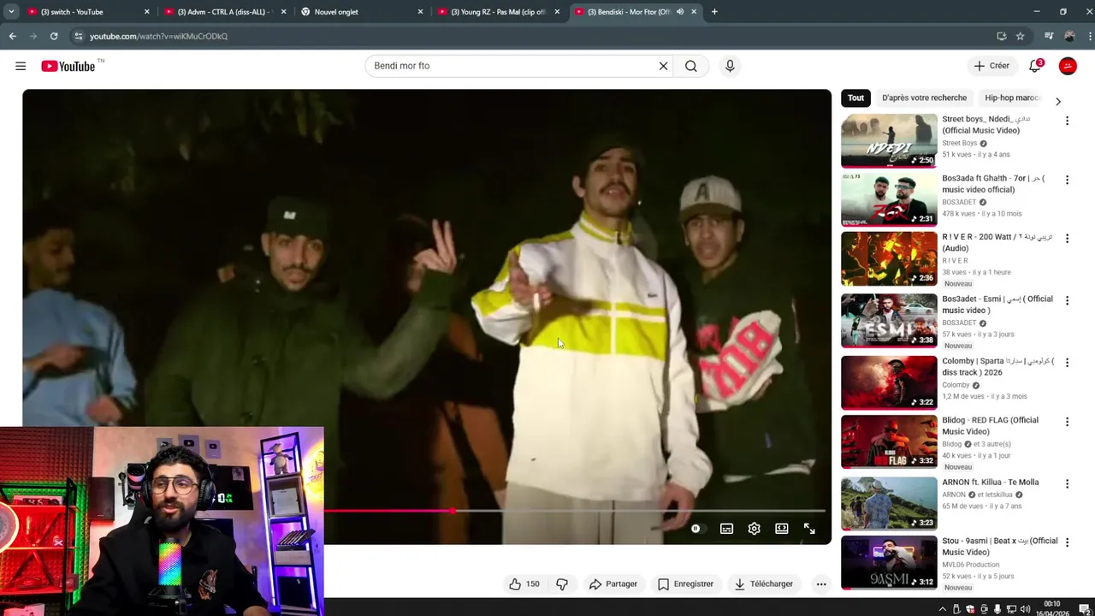The height and width of the screenshot is (616, 1095).
Task: Open options menu for Street boys Ndedi
Action: pyautogui.click(x=1067, y=121)
